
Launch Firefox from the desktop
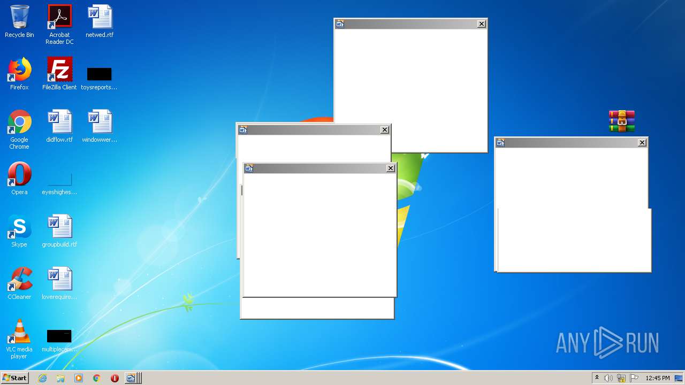pyautogui.click(x=19, y=74)
